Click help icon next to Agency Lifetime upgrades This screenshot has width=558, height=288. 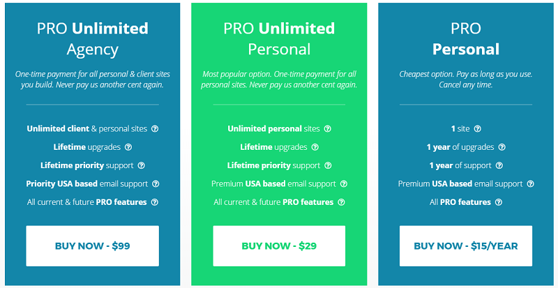click(128, 147)
